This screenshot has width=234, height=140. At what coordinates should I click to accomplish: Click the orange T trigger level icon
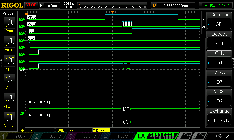pyautogui.click(x=27, y=14)
